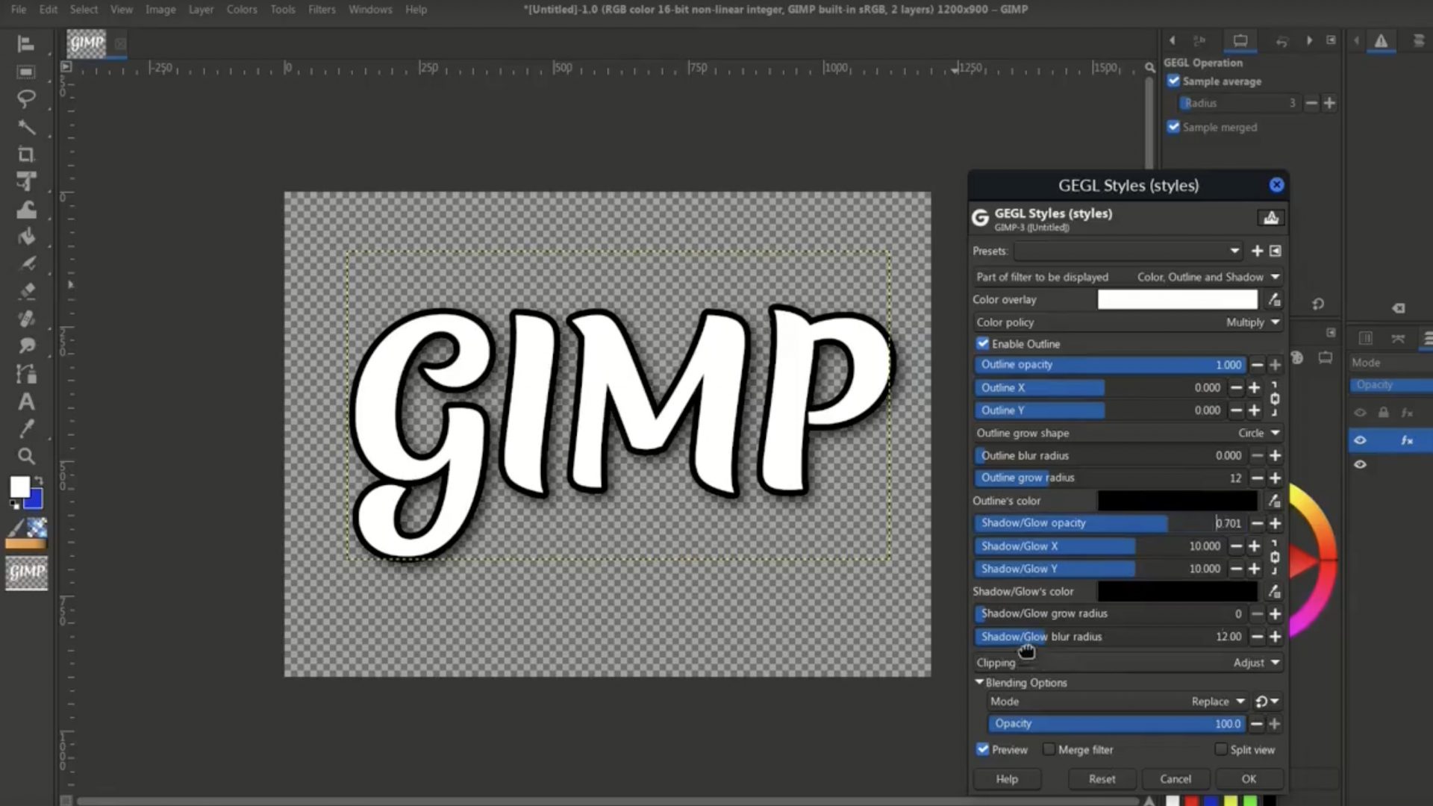Screen dimensions: 1433x806
Task: Open presets manage menu button
Action: 1276,252
